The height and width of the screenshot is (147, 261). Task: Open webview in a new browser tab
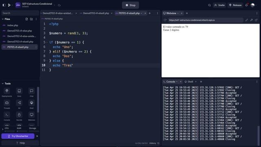click(x=256, y=20)
